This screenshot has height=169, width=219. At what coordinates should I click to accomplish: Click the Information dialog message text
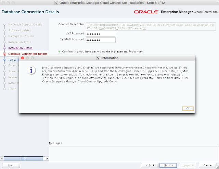(x=115, y=75)
